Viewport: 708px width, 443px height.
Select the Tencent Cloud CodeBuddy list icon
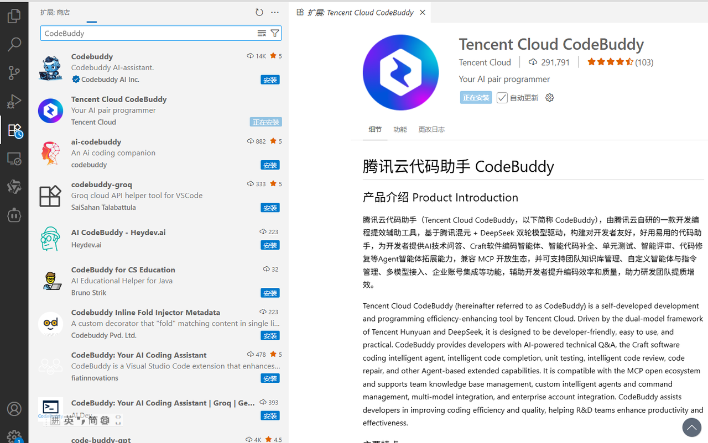pos(50,110)
